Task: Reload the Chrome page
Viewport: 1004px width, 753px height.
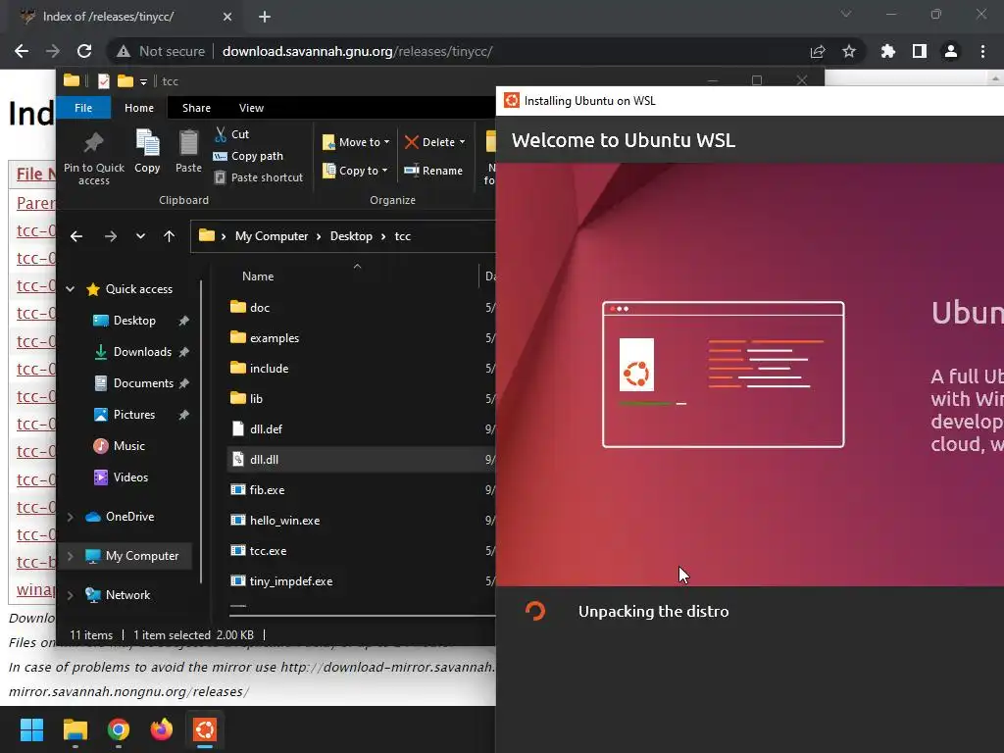Action: [x=84, y=51]
